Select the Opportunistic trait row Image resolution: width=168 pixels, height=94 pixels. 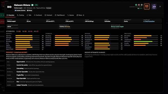click(x=45, y=62)
